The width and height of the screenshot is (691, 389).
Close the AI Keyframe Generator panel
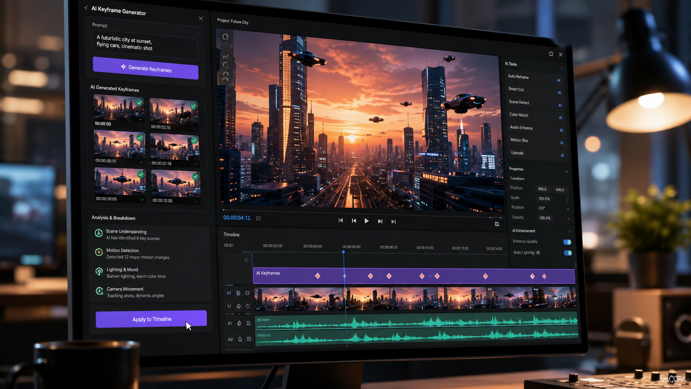pyautogui.click(x=201, y=19)
